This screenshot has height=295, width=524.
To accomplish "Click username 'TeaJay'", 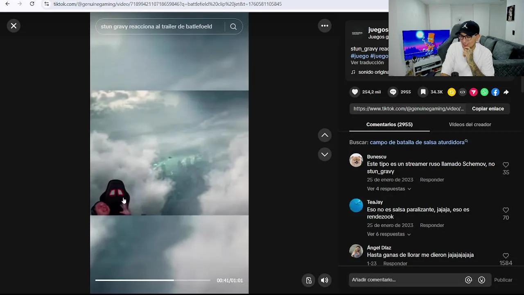I will (375, 202).
